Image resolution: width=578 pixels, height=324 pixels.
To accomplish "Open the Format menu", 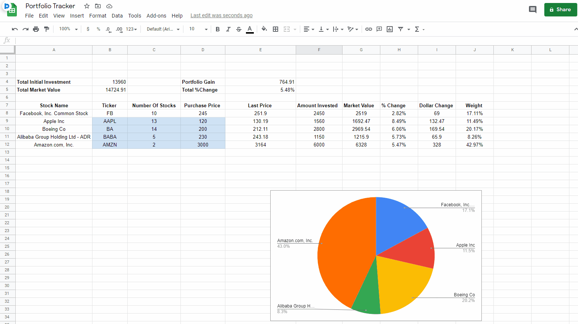I will (x=98, y=16).
